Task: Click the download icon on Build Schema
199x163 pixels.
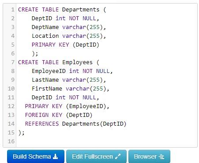Action: pyautogui.click(x=55, y=156)
